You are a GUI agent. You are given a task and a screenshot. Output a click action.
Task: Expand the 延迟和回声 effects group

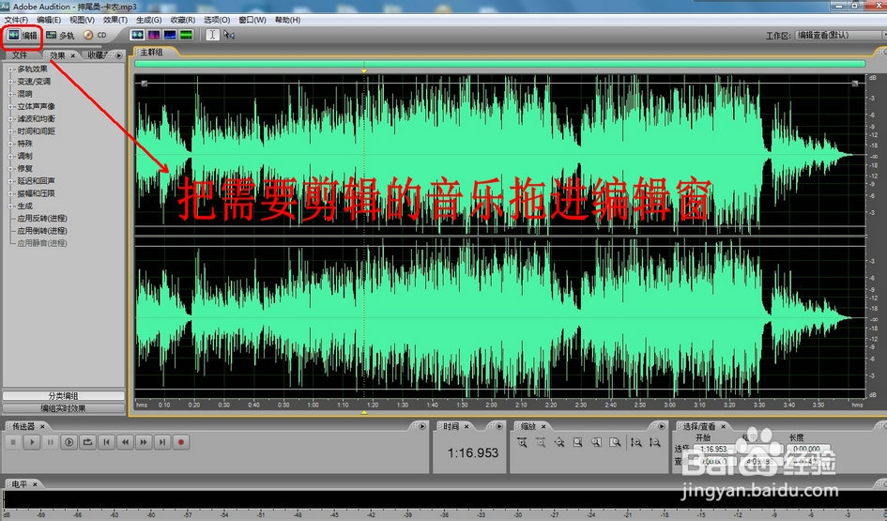(10, 181)
